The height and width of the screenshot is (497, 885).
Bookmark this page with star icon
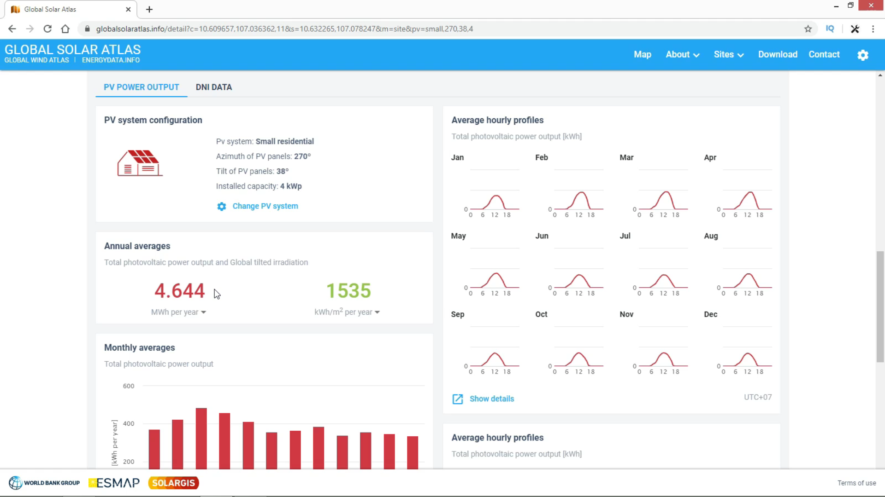click(x=808, y=29)
